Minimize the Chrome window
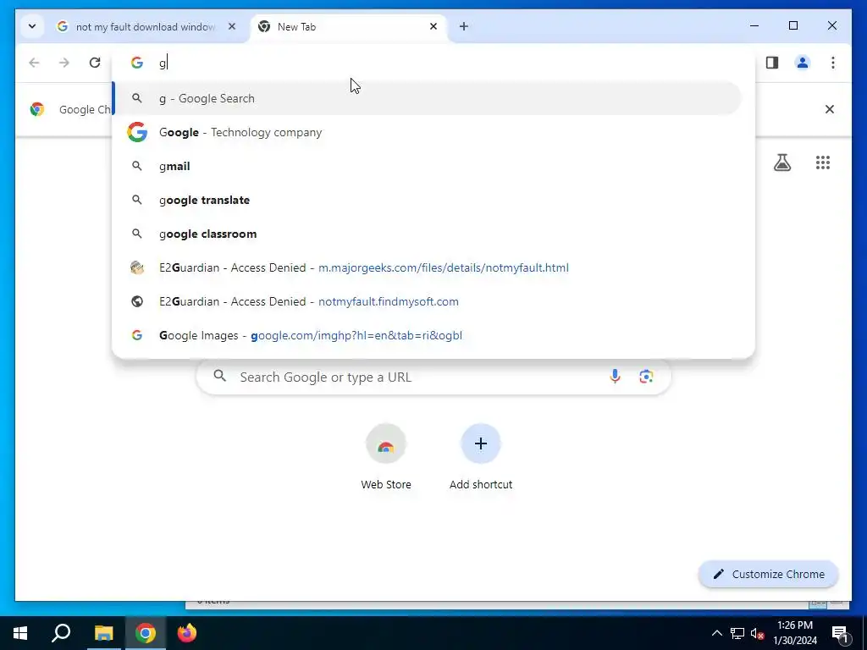This screenshot has height=650, width=867. tap(754, 25)
